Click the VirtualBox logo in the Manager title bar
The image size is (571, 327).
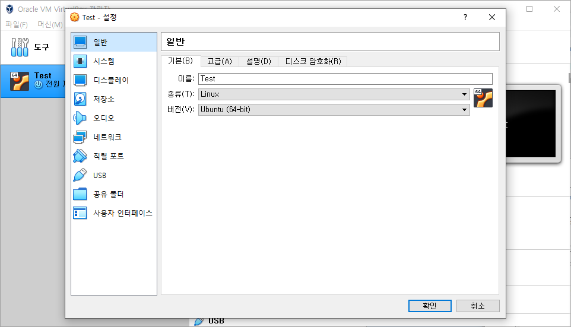9,9
